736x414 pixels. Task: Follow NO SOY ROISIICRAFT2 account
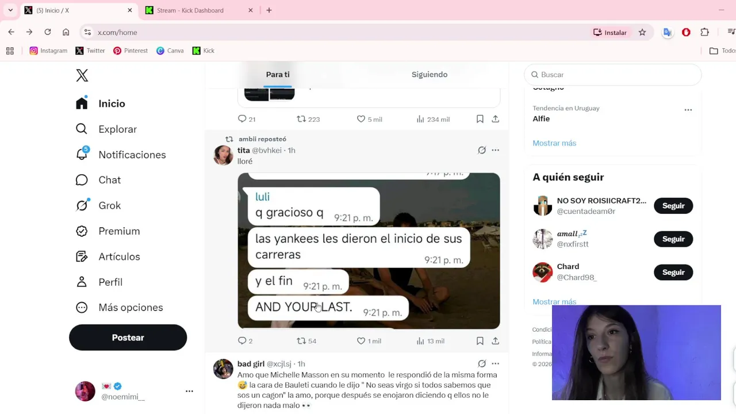pyautogui.click(x=673, y=206)
